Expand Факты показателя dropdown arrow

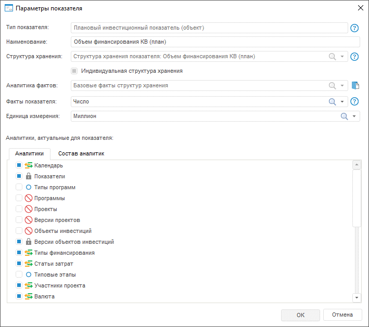click(x=342, y=102)
